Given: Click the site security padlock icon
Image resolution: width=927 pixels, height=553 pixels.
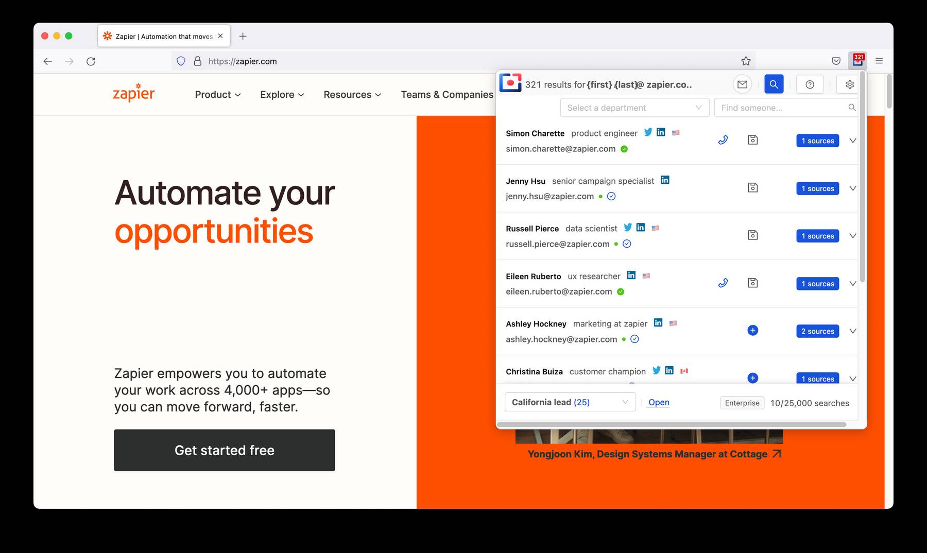Looking at the screenshot, I should (x=197, y=61).
